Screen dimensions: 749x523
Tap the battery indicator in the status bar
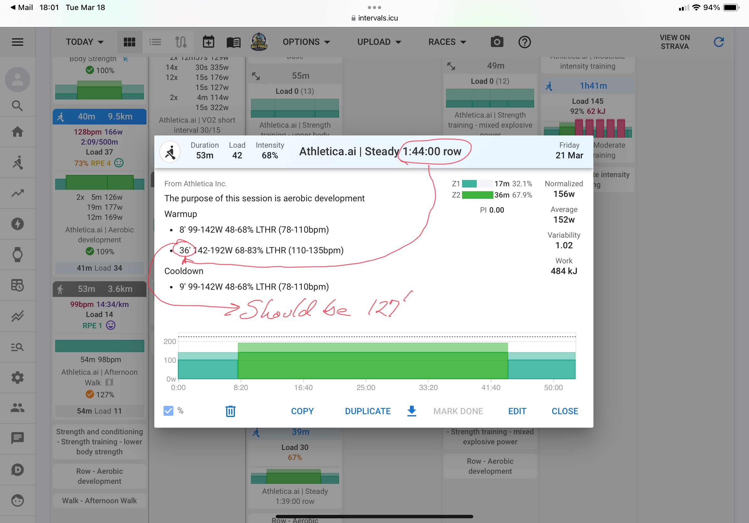point(731,7)
